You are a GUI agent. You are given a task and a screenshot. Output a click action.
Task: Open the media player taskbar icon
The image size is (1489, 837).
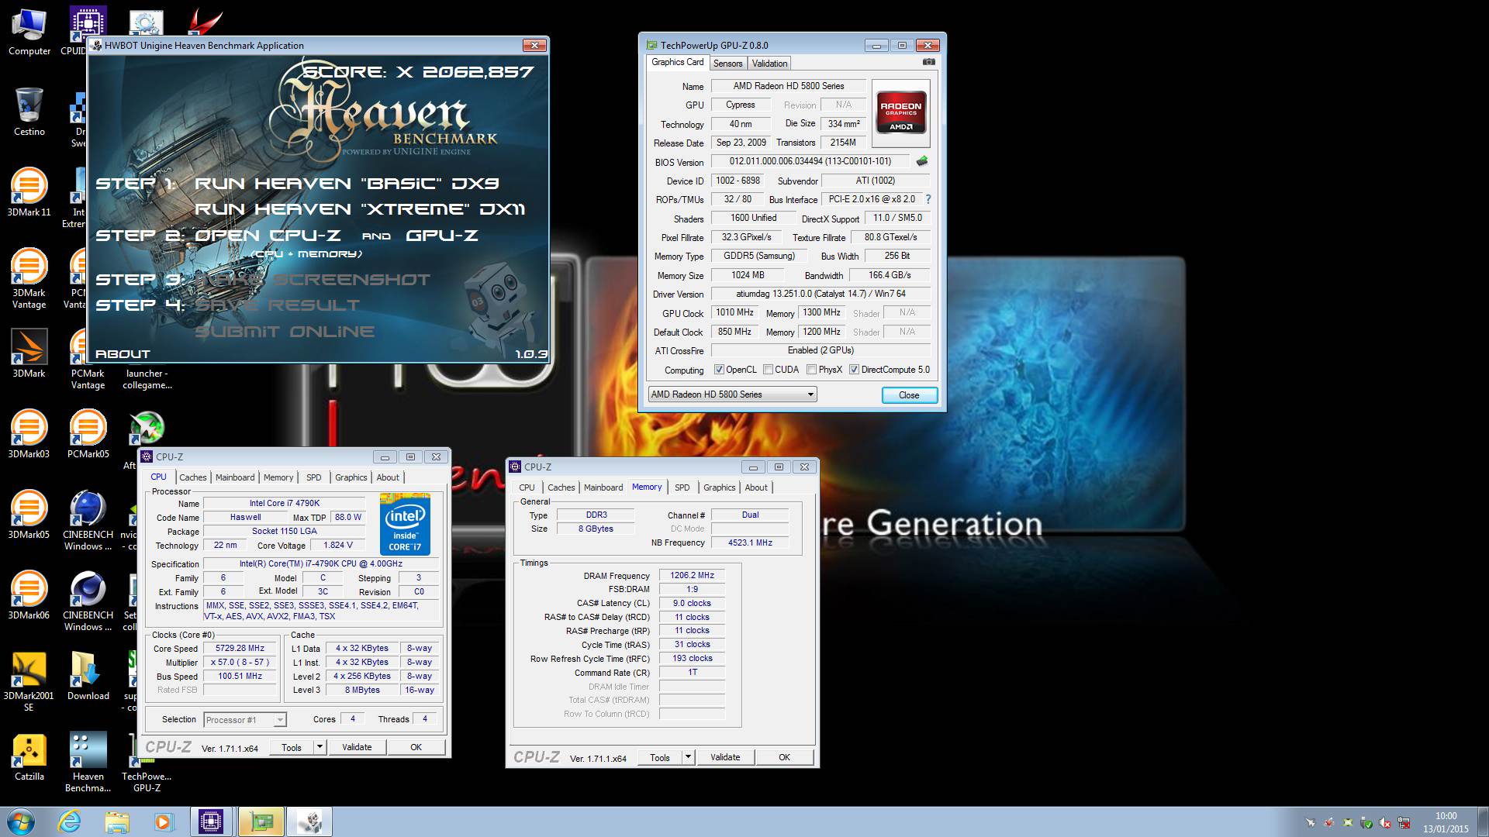164,821
